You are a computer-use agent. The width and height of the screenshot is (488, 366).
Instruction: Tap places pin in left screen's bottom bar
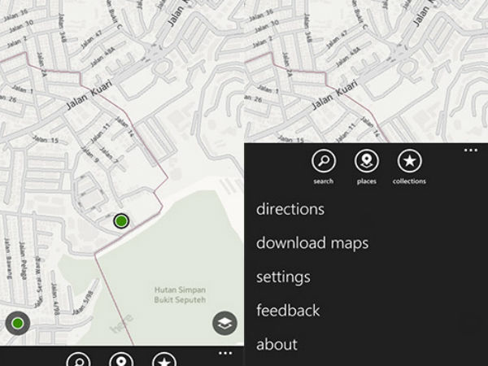coord(122,360)
